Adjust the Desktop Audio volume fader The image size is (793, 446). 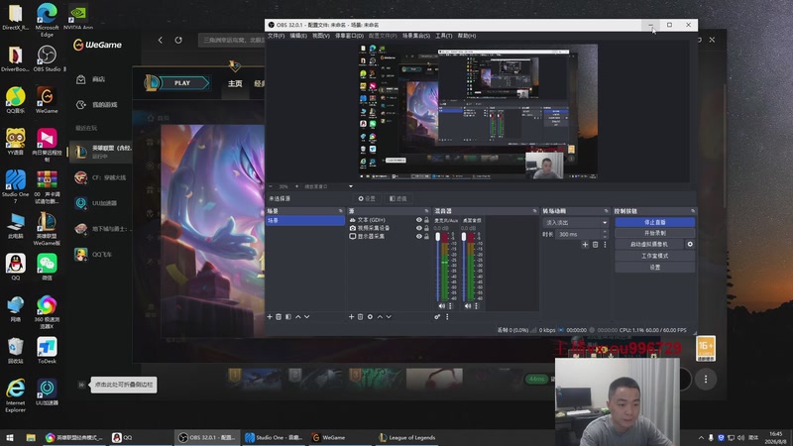pos(464,238)
